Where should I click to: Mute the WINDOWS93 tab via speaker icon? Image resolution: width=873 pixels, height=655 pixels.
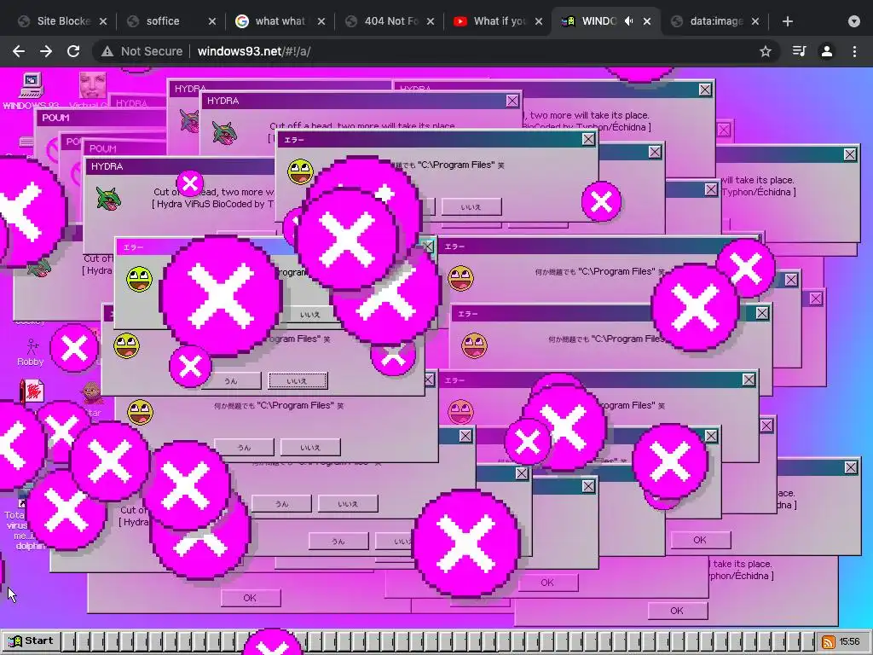click(628, 21)
